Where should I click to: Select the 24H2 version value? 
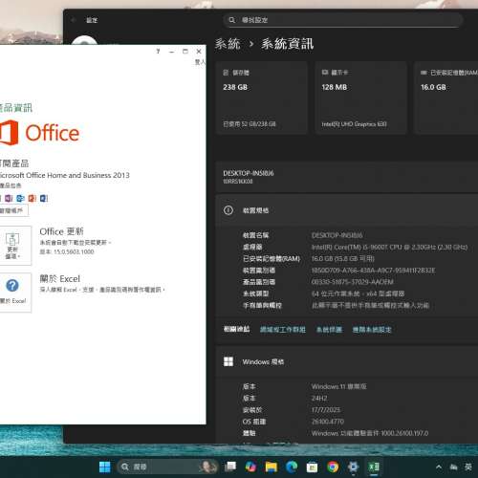pos(319,399)
